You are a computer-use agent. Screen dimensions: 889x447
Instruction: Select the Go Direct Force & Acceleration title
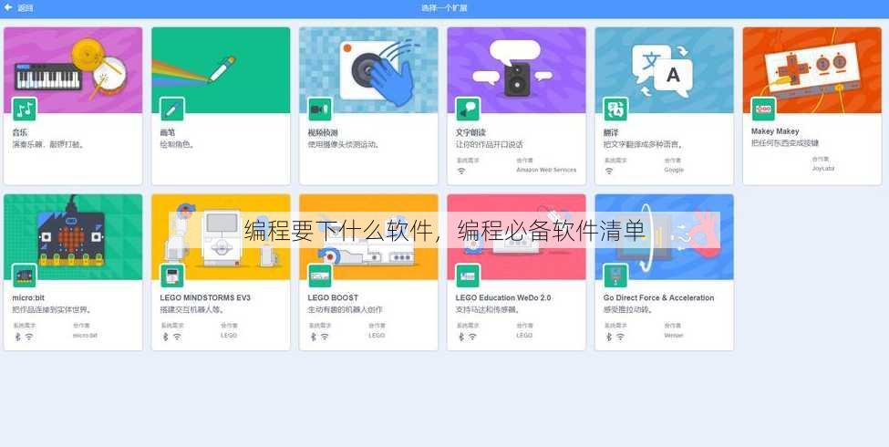[659, 297]
